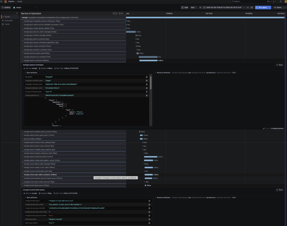The width and height of the screenshot is (287, 226).
Task: Click Expand +1 level in the Service & Operation header
Action: 114,13
